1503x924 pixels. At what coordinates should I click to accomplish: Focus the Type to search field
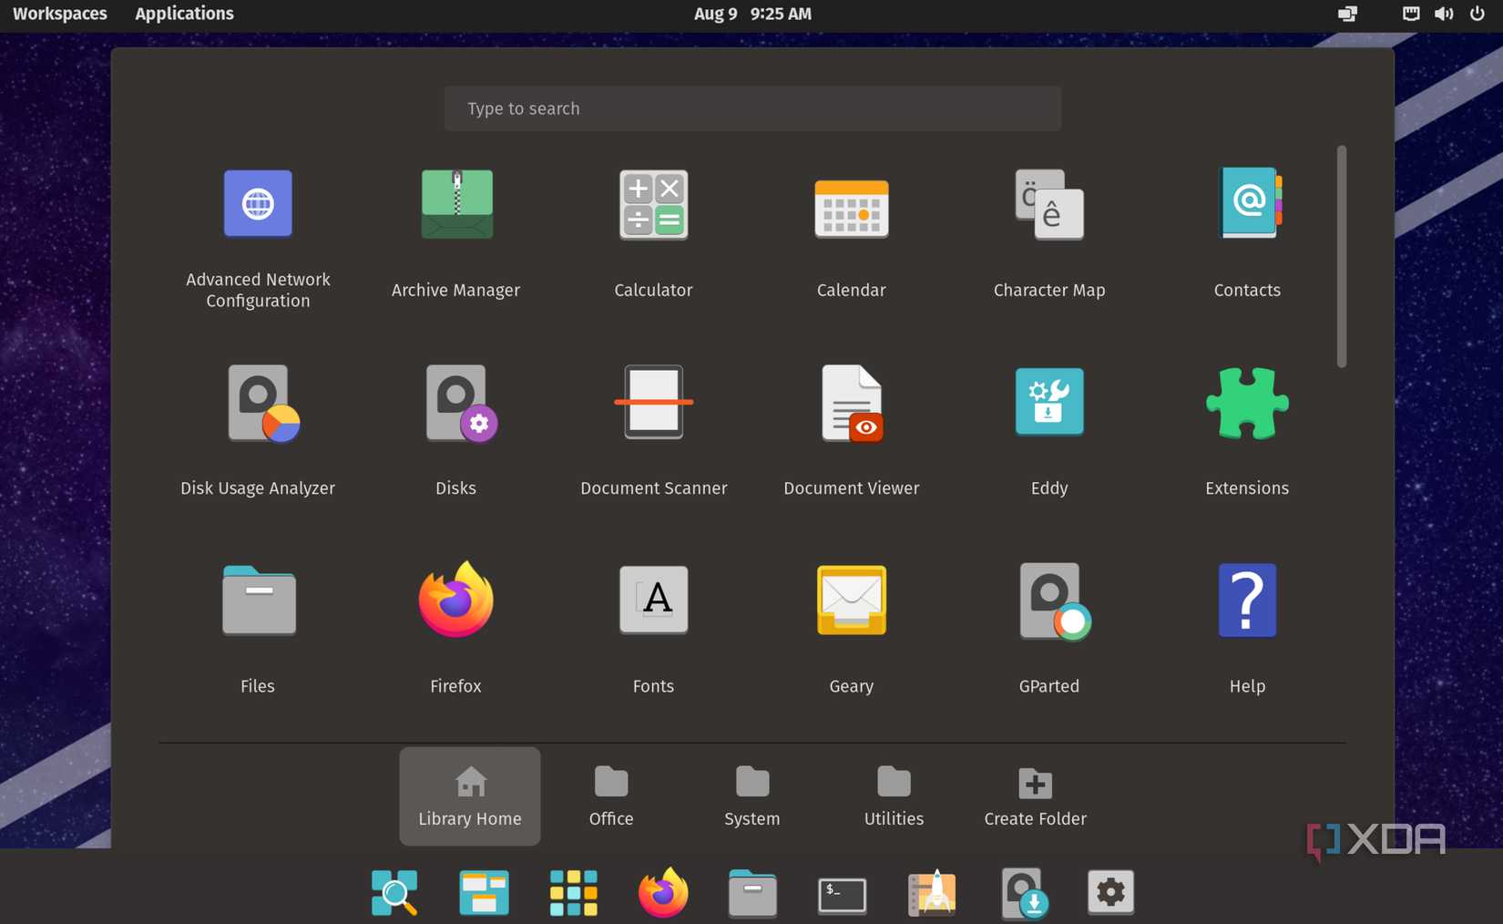pos(752,108)
